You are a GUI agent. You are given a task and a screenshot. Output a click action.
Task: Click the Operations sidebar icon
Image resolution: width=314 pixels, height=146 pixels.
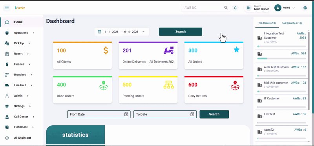coord(7,33)
